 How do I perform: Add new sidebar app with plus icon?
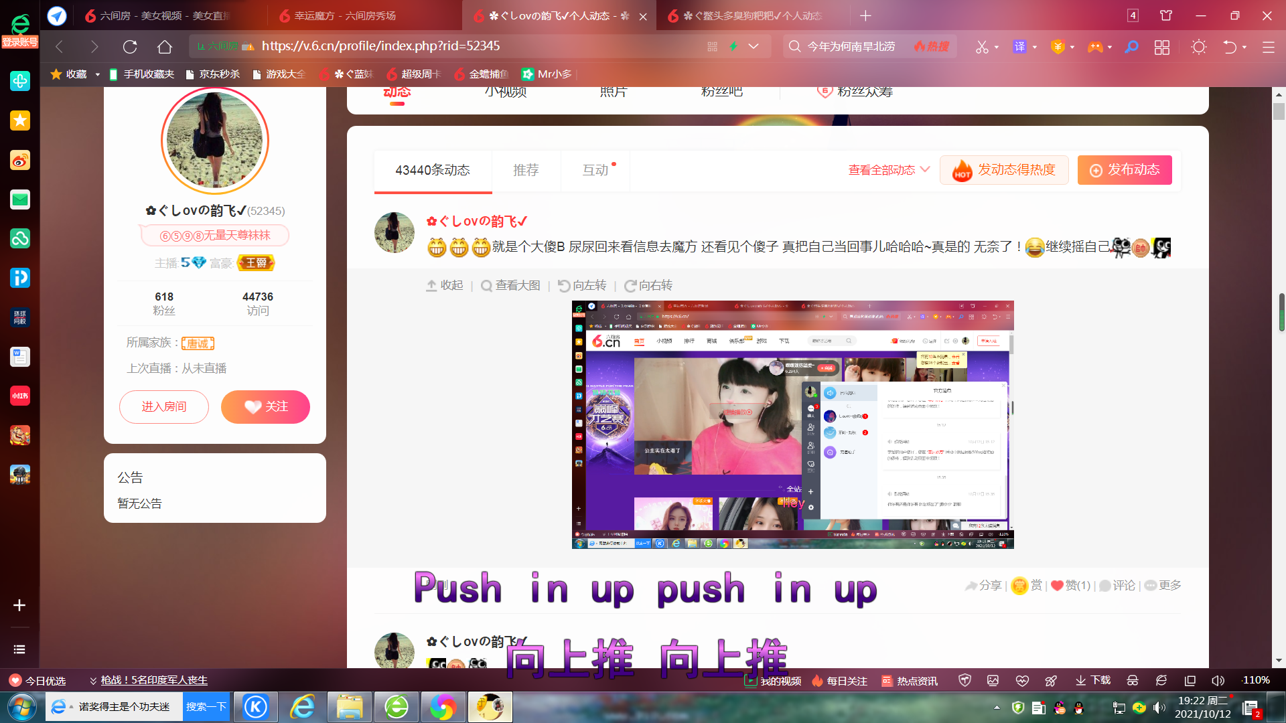[x=19, y=605]
